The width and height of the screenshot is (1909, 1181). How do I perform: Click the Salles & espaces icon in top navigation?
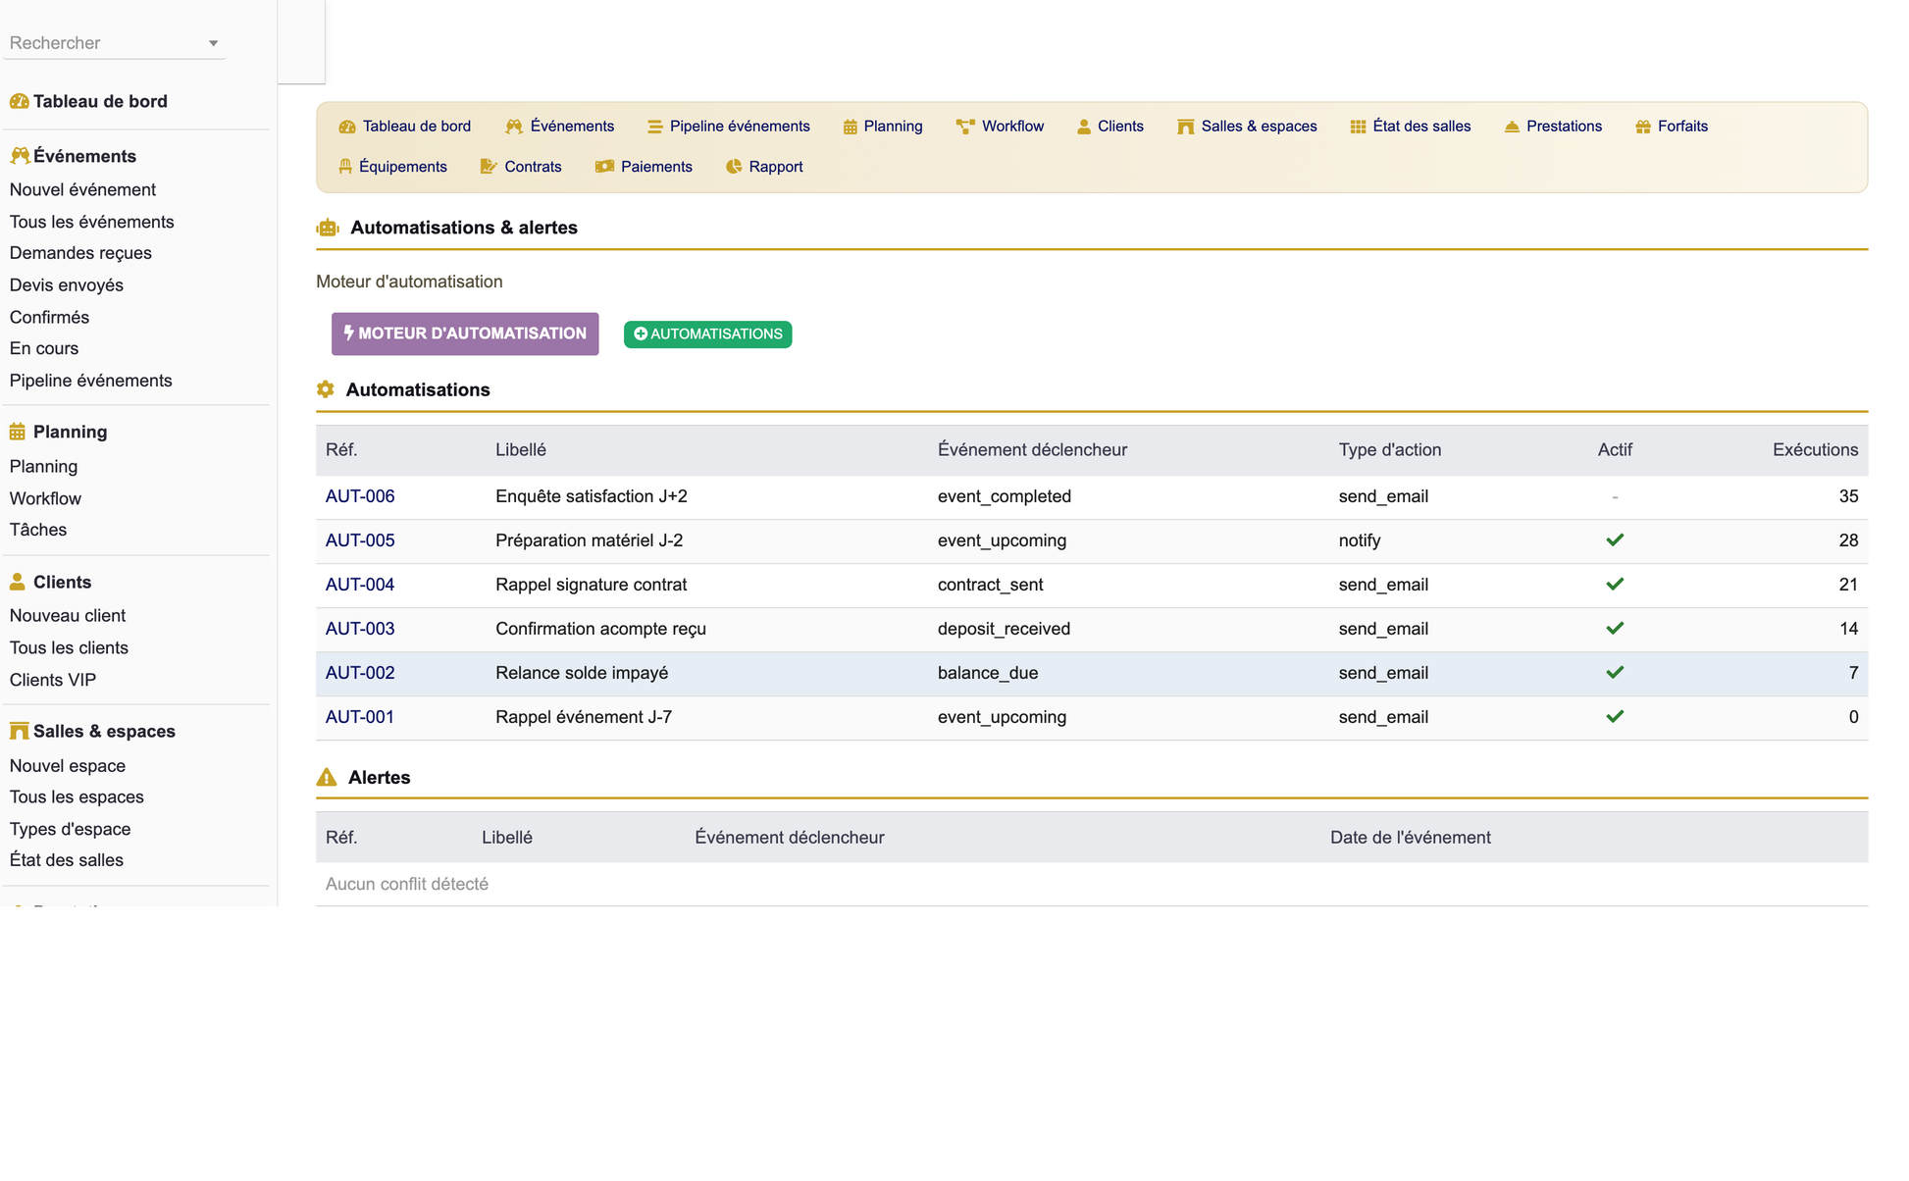tap(1186, 127)
